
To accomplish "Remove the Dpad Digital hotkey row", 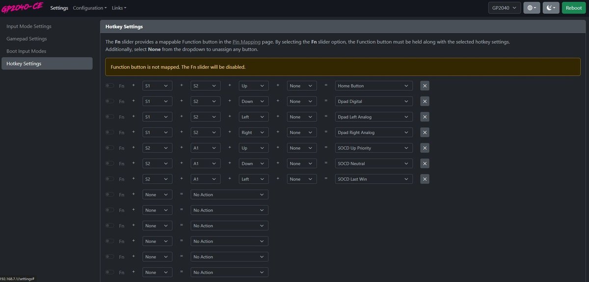I will pyautogui.click(x=425, y=101).
